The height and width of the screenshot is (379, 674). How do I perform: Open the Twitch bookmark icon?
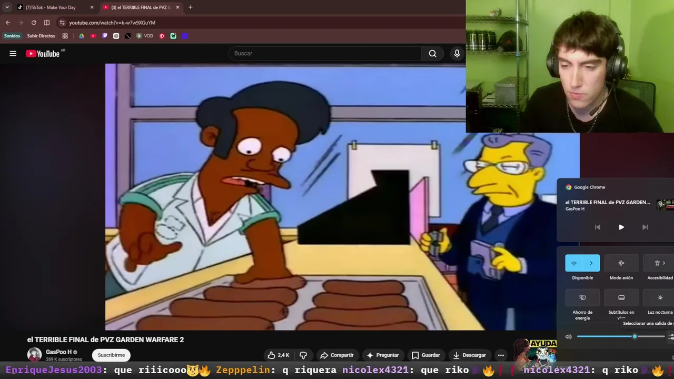coord(105,36)
